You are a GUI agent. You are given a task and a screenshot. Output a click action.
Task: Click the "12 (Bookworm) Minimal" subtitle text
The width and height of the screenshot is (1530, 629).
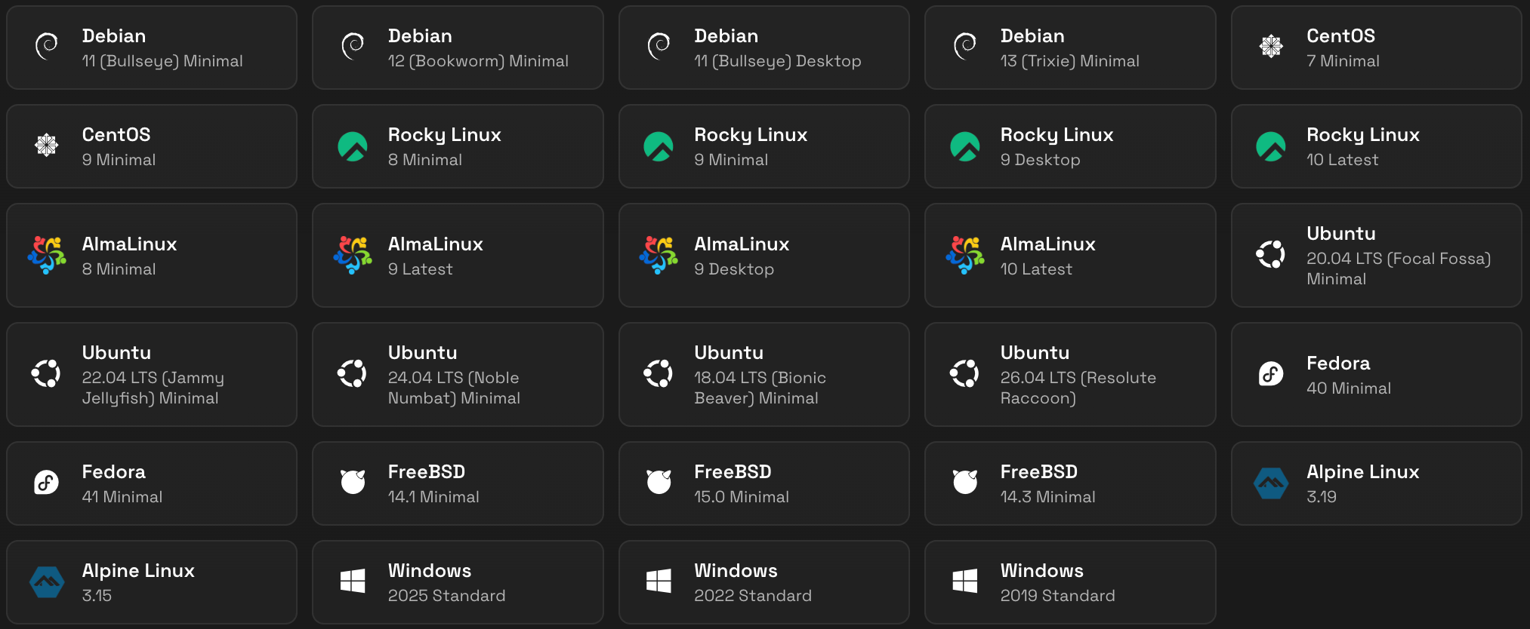[478, 61]
